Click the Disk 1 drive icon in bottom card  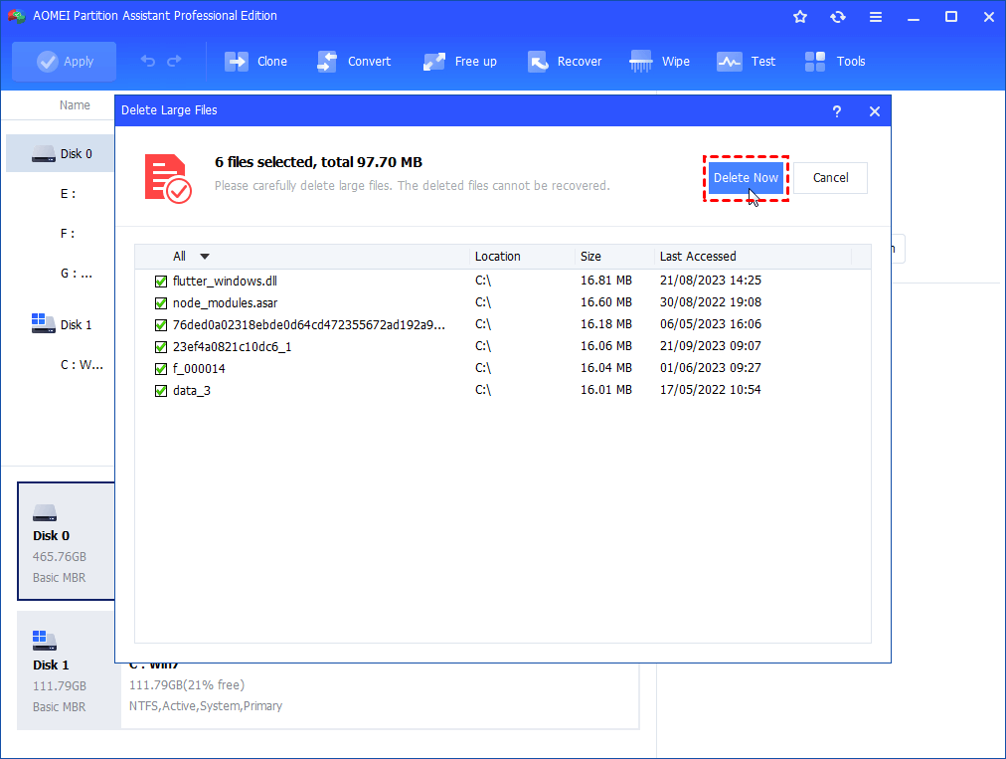(x=45, y=641)
